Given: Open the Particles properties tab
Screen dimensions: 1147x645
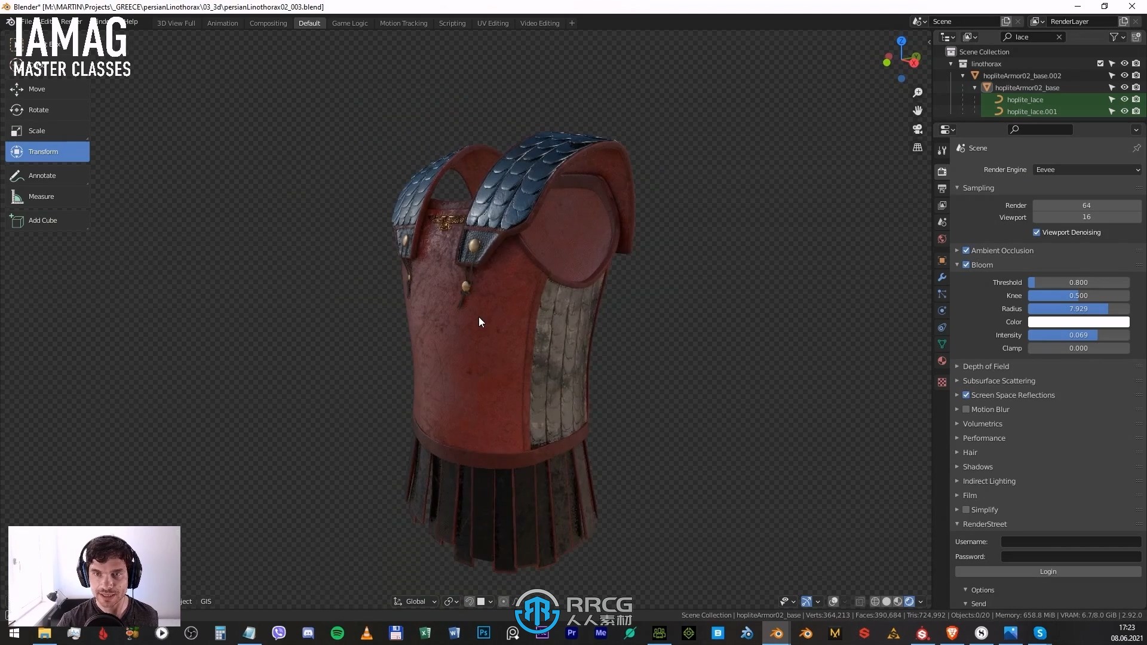Looking at the screenshot, I should pyautogui.click(x=942, y=294).
